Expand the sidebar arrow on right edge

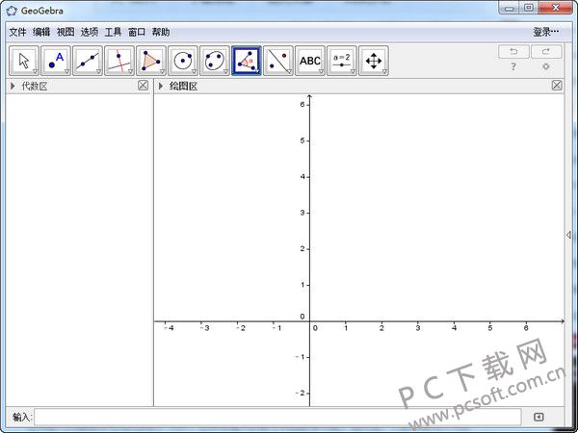point(568,235)
